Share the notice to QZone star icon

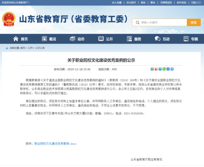(x=152, y=69)
